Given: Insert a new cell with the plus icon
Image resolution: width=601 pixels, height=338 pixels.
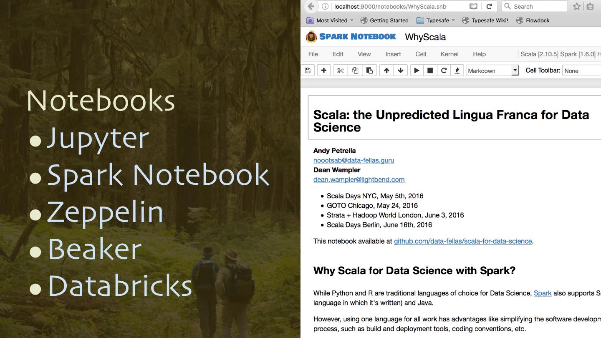Looking at the screenshot, I should click(324, 71).
